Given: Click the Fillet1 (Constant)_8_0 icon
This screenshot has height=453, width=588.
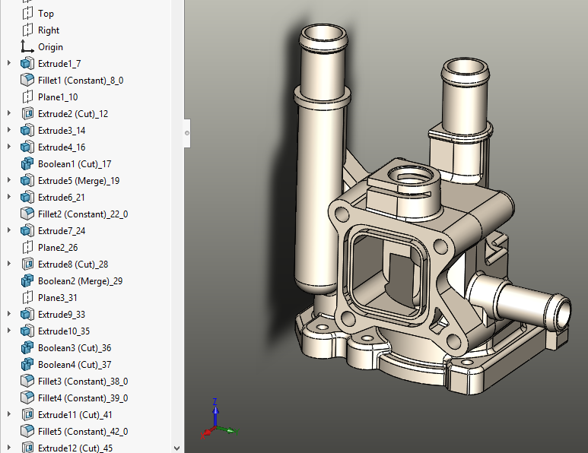Looking at the screenshot, I should coord(27,80).
